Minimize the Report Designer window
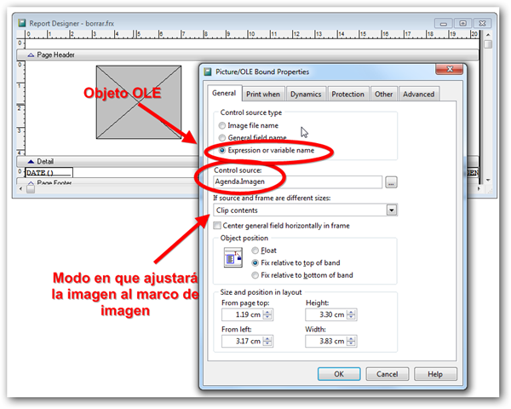Image resolution: width=511 pixels, height=409 pixels. tap(443, 24)
